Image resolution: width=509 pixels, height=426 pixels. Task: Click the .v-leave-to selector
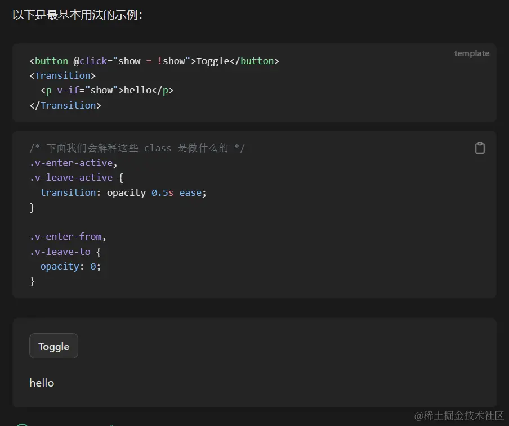click(60, 252)
